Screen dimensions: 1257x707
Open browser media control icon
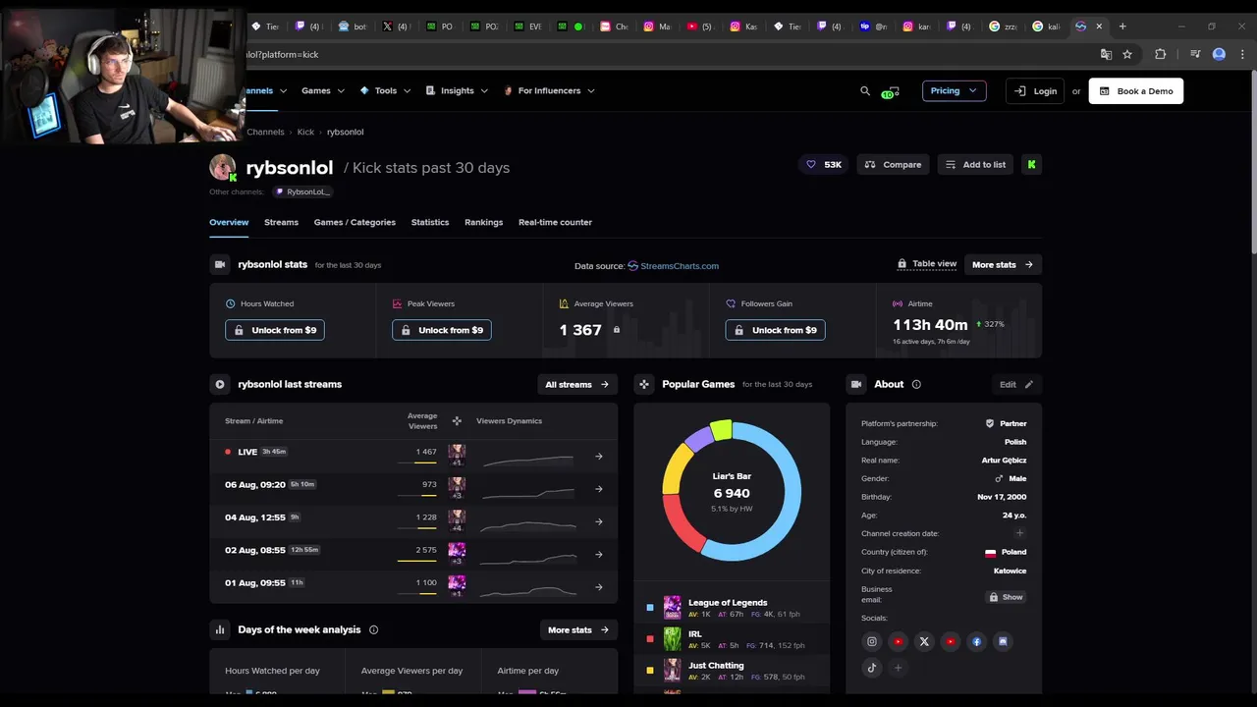(1195, 54)
